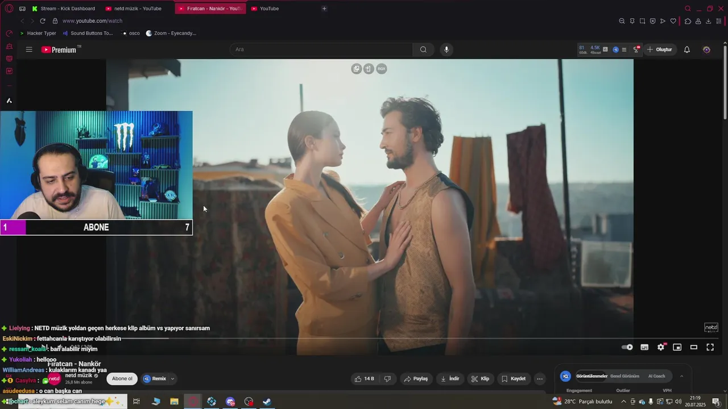Open Opera easy setup sliders icon

(719, 21)
